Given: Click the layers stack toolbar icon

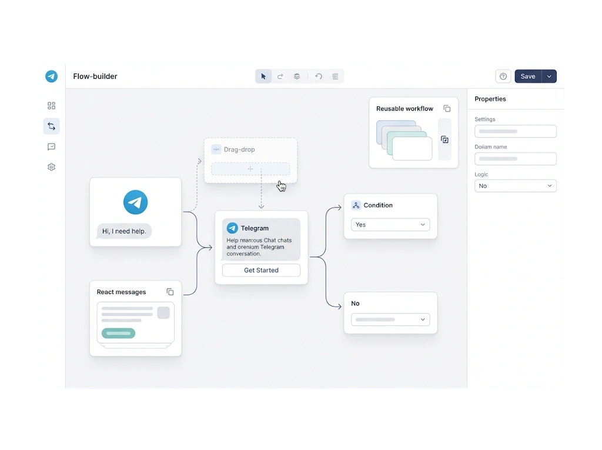Looking at the screenshot, I should [297, 76].
